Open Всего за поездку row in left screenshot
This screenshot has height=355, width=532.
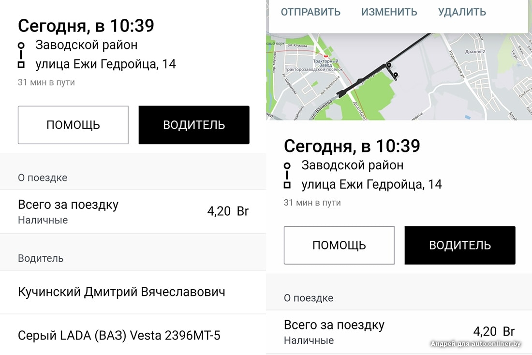[x=133, y=212]
